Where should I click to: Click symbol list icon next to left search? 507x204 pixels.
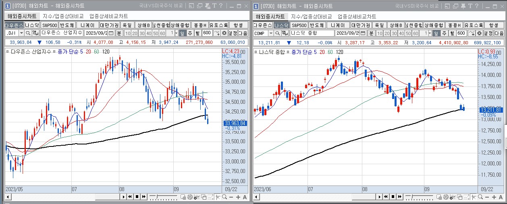point(35,33)
